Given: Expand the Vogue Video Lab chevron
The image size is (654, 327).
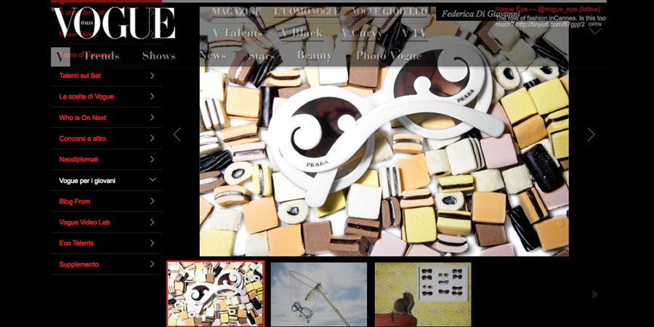Looking at the screenshot, I should click(x=153, y=222).
